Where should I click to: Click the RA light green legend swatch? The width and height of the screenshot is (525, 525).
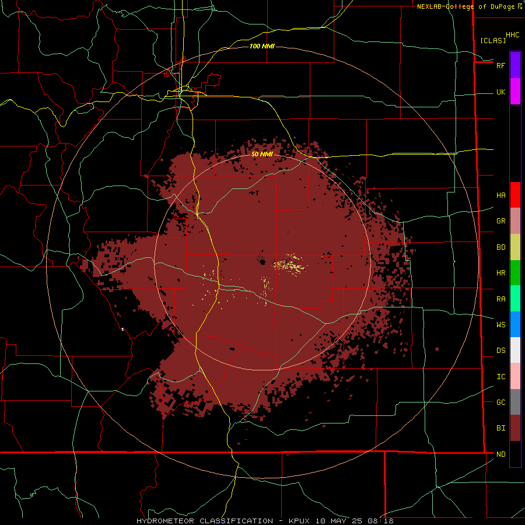[515, 299]
